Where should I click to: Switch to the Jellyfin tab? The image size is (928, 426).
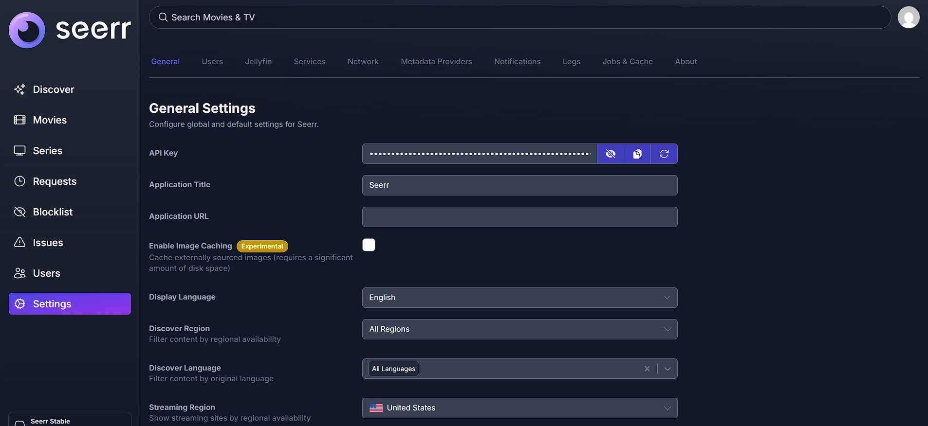point(258,62)
